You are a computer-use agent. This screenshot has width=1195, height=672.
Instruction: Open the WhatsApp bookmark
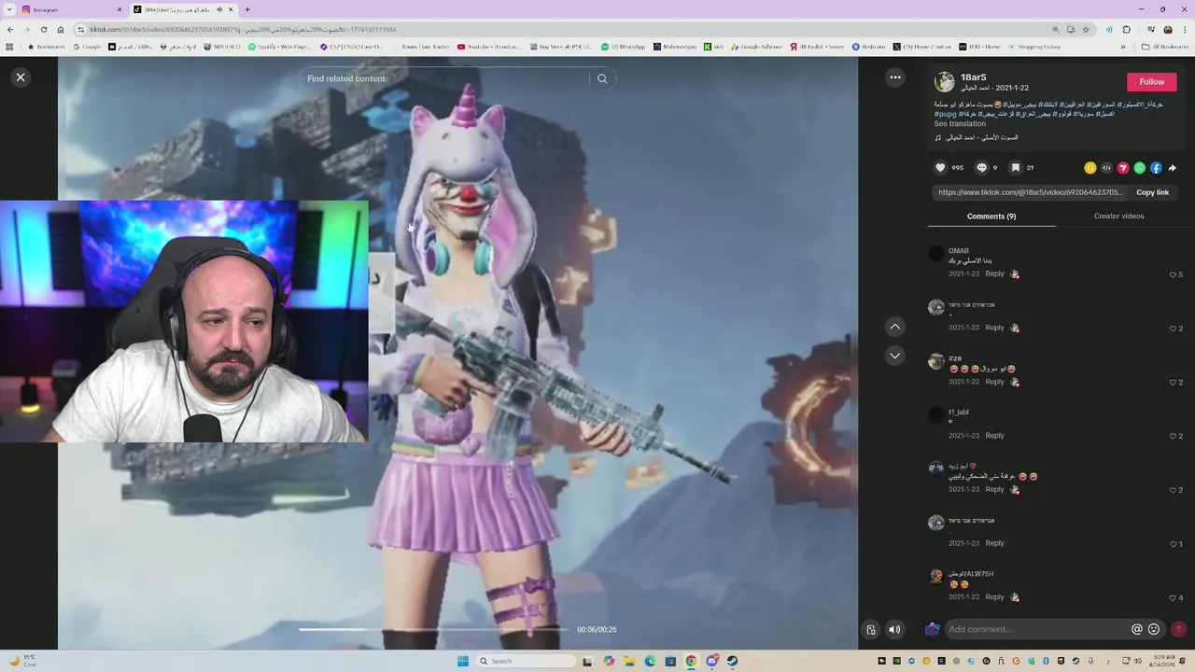point(624,46)
